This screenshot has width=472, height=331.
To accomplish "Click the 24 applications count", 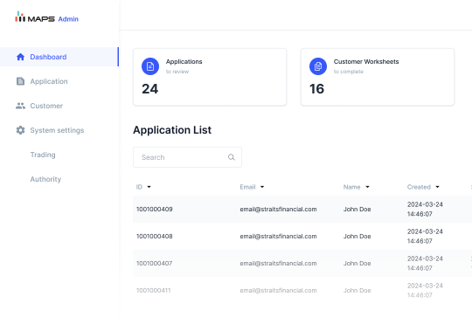I will click(150, 89).
